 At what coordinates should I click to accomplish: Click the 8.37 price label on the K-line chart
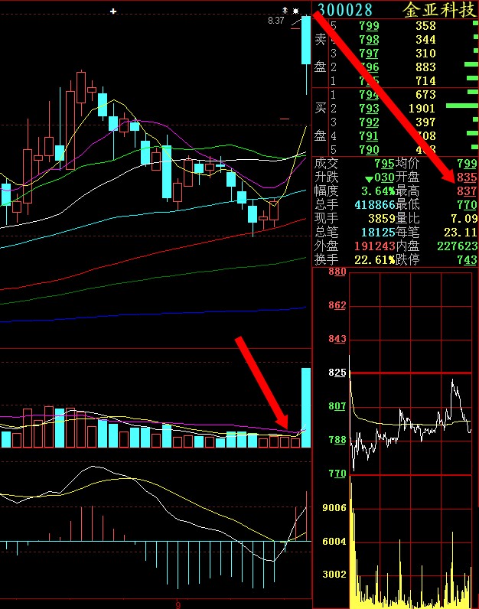(x=275, y=21)
